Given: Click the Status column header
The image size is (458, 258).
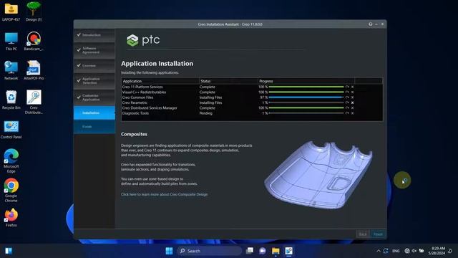Looking at the screenshot, I should click(229, 81).
